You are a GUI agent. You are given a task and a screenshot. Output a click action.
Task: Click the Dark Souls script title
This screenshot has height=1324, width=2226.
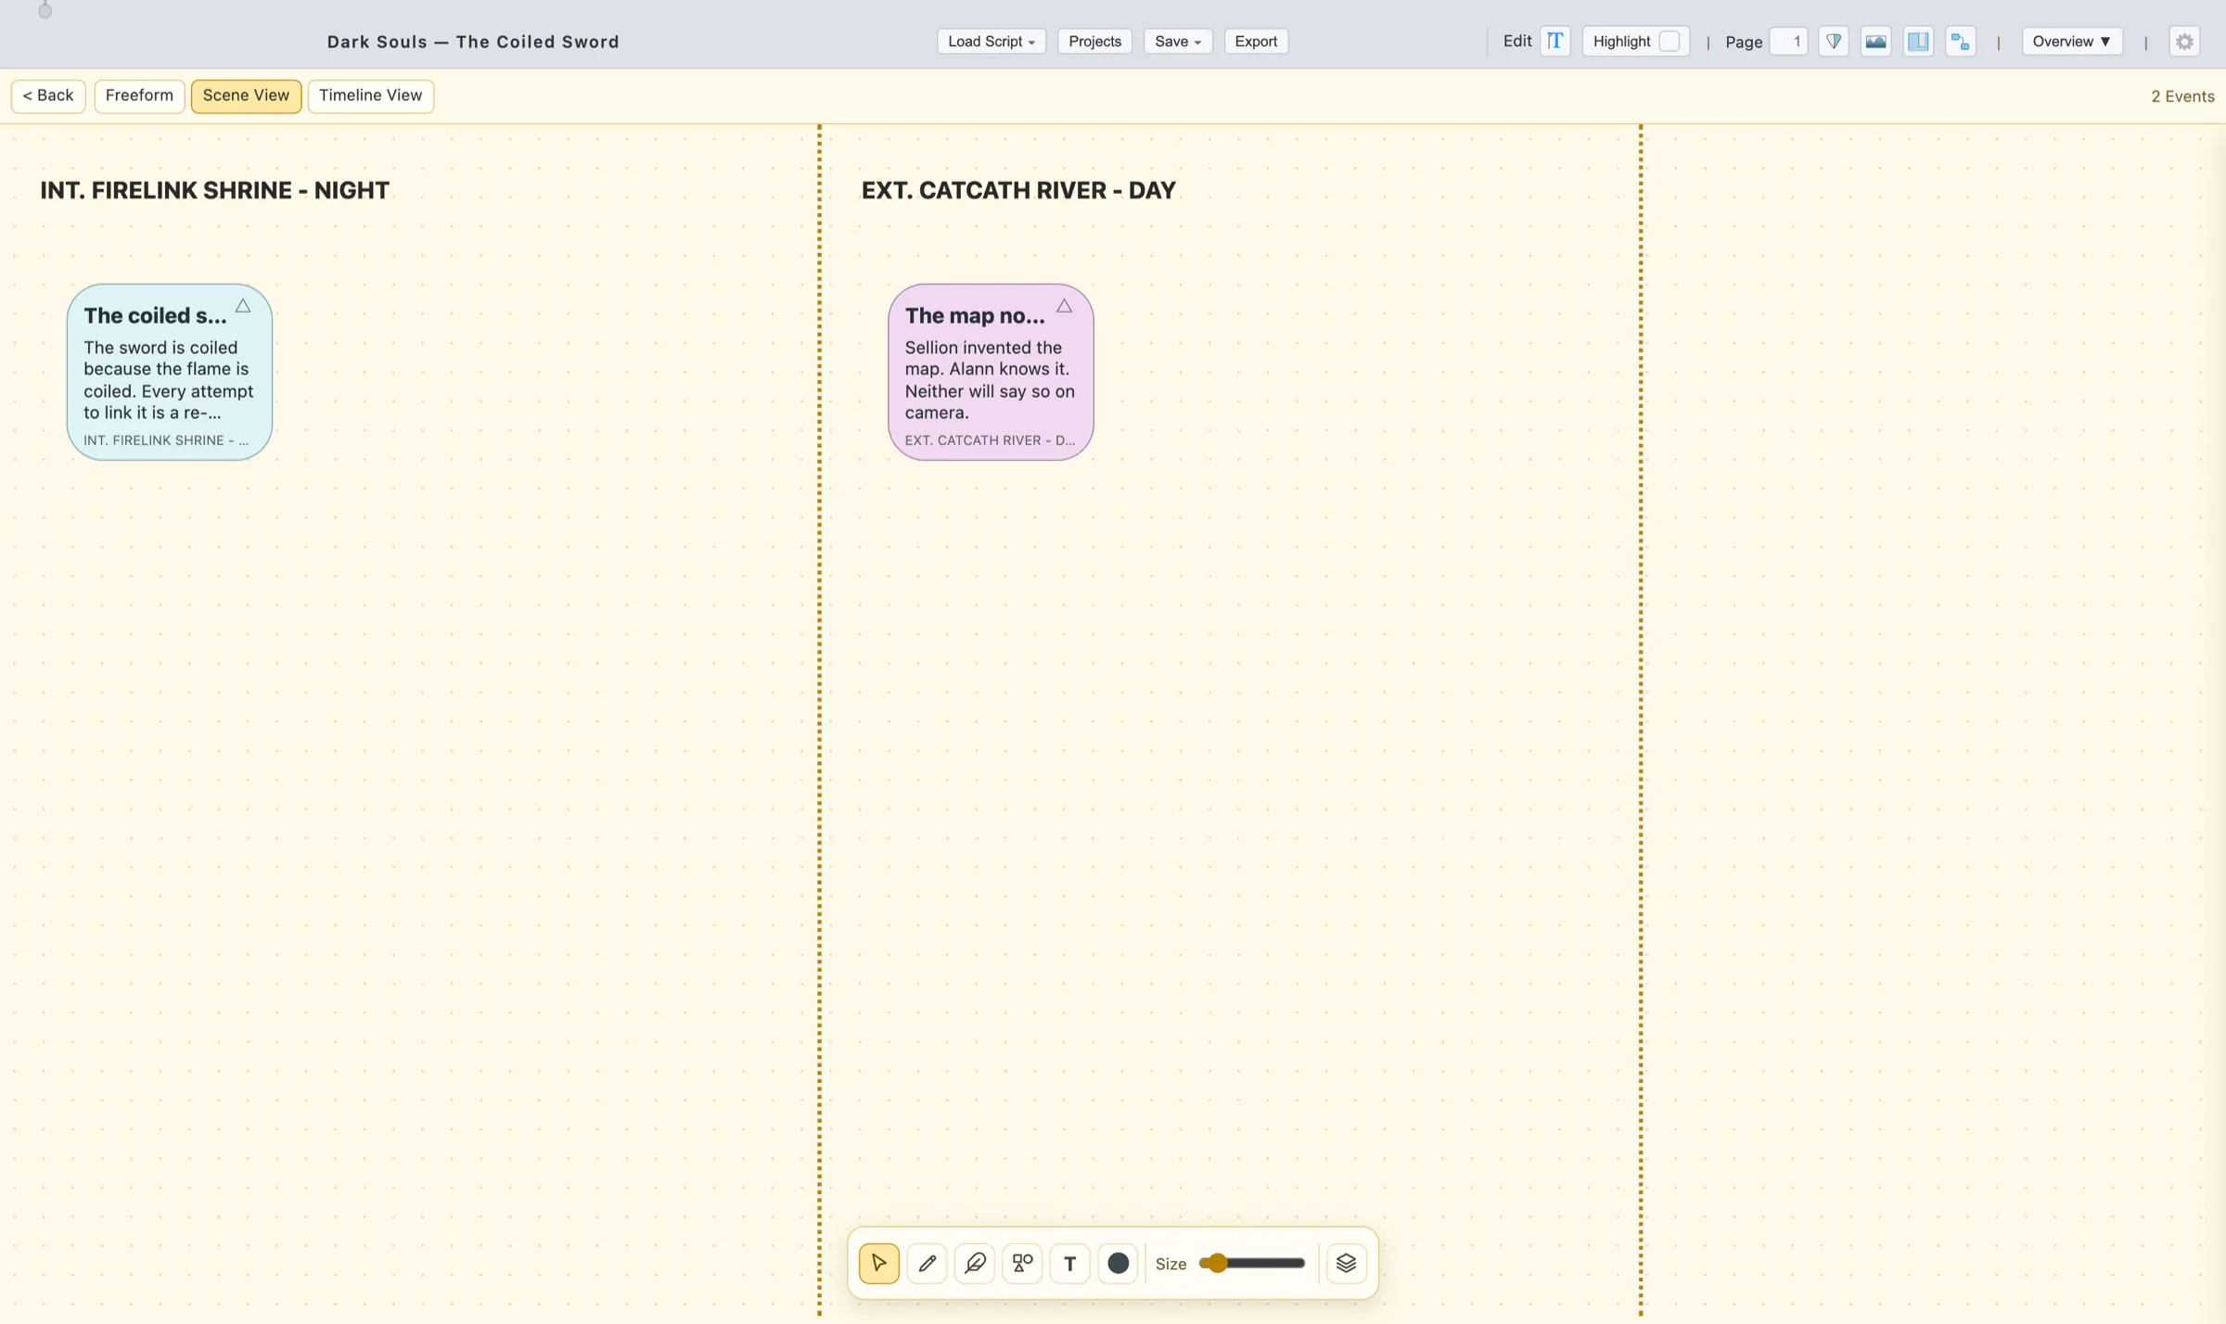coord(473,42)
